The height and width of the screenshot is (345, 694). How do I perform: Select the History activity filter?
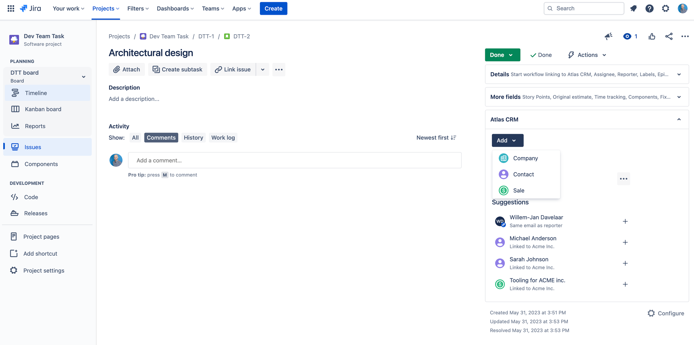tap(193, 137)
